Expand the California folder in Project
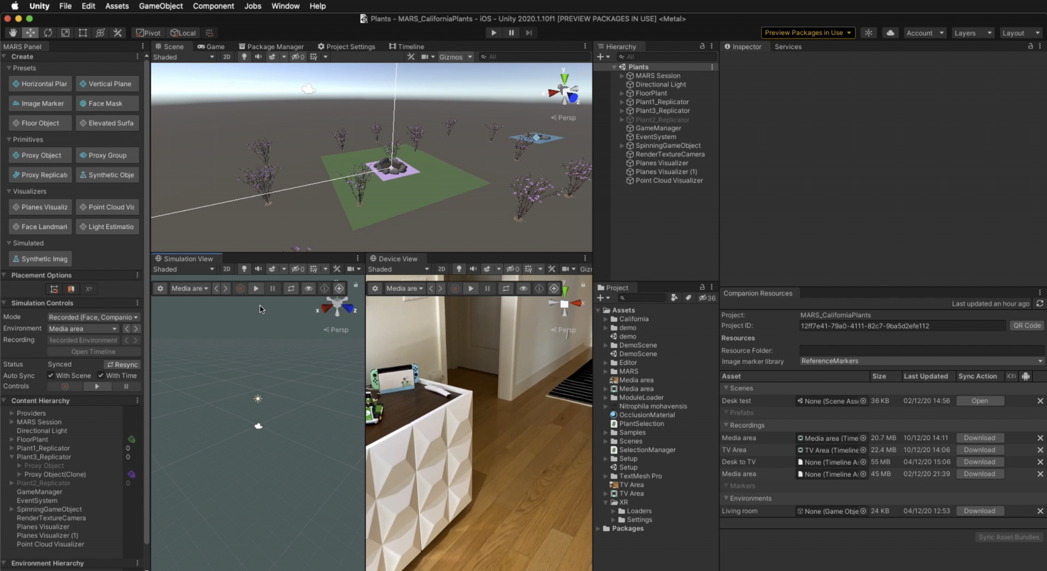Viewport: 1047px width, 571px height. coord(606,319)
